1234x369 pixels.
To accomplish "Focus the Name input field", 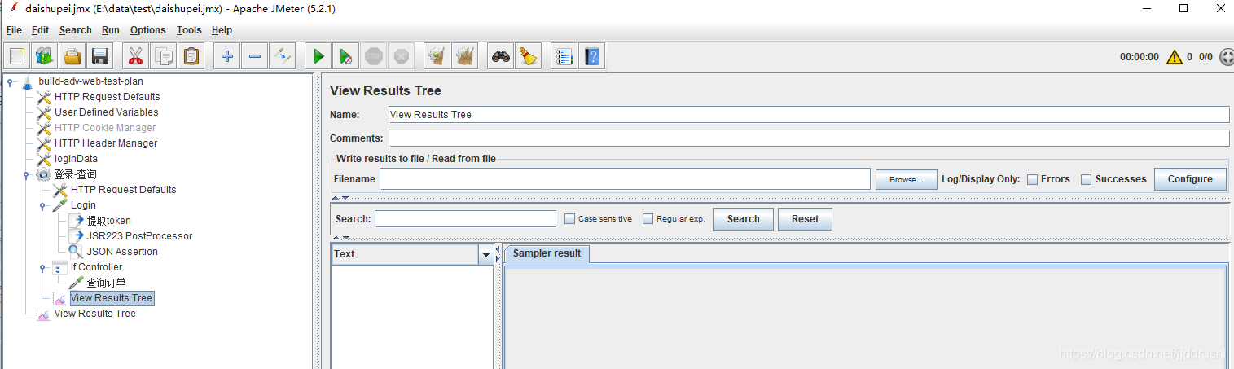I will click(x=809, y=115).
